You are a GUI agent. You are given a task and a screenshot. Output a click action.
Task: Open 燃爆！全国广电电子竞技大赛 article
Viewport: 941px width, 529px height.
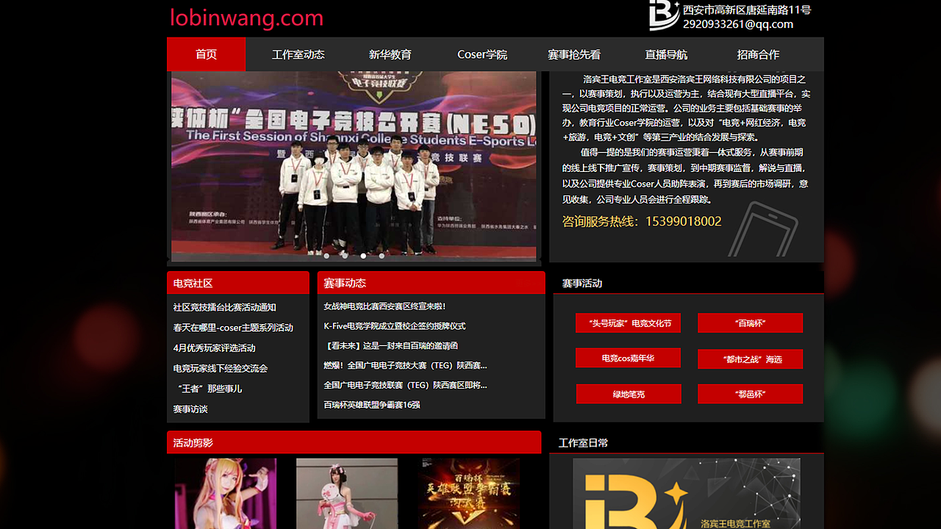(405, 365)
